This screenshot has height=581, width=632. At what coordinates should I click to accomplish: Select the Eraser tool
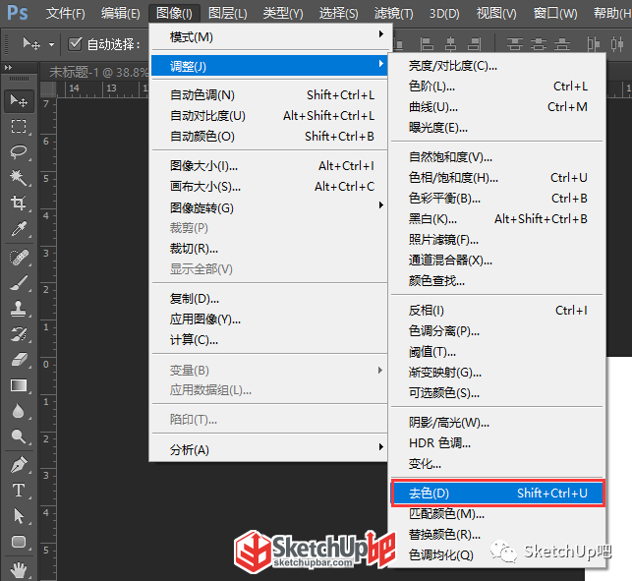[x=19, y=359]
